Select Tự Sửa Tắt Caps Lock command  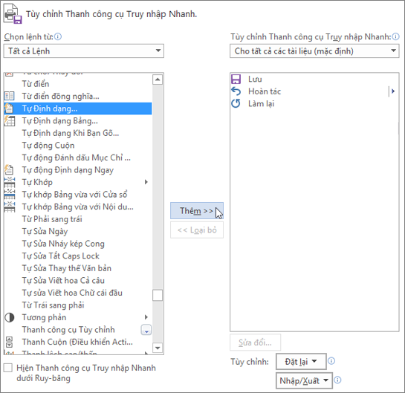coord(78,256)
